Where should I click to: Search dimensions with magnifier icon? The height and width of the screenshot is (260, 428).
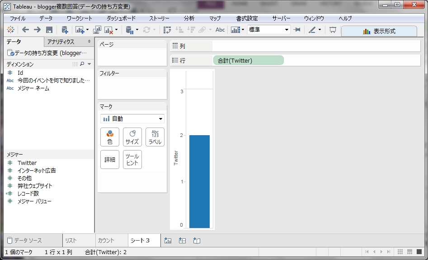[x=82, y=64]
